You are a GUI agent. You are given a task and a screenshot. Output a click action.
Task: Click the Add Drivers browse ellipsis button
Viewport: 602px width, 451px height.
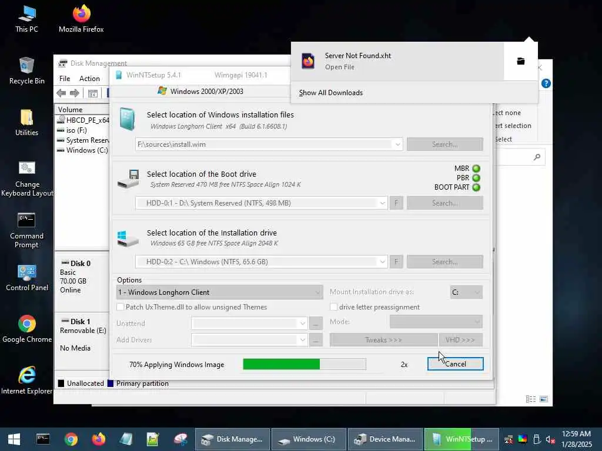click(x=316, y=340)
